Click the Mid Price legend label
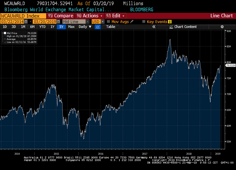Viewport: 236px width, 170px height. pos(12,33)
